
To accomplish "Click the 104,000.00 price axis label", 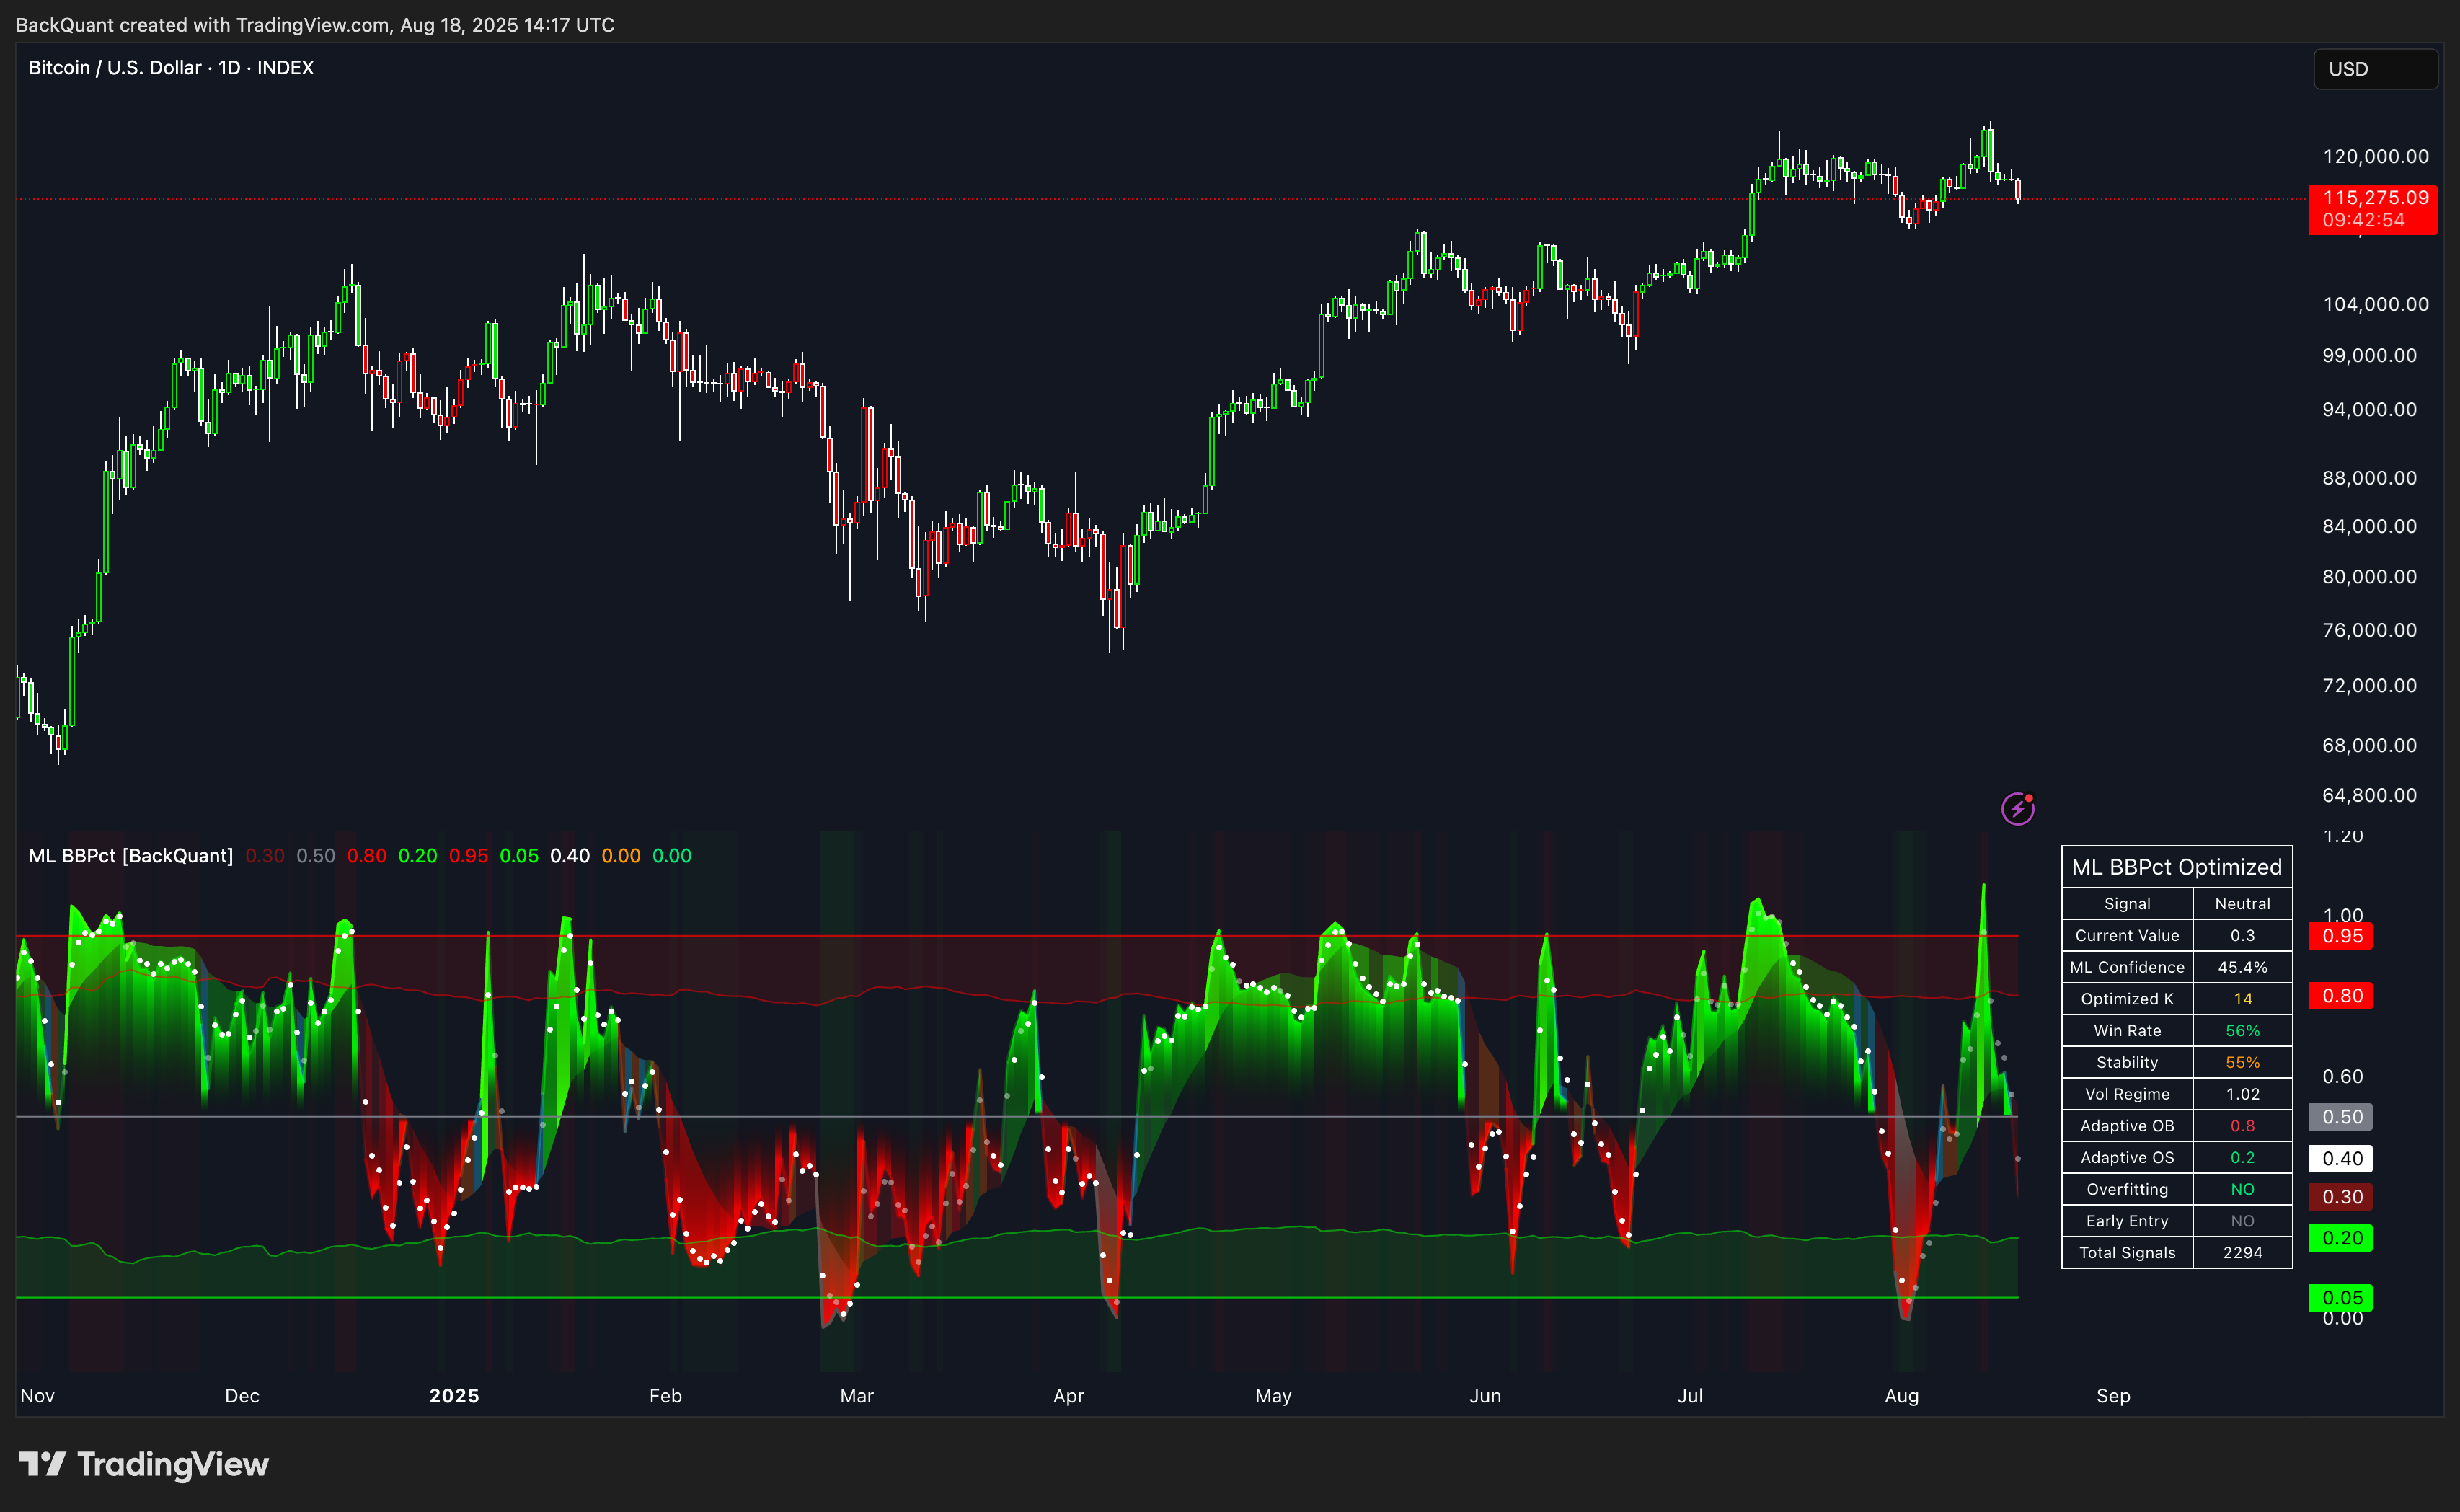I will click(2375, 304).
